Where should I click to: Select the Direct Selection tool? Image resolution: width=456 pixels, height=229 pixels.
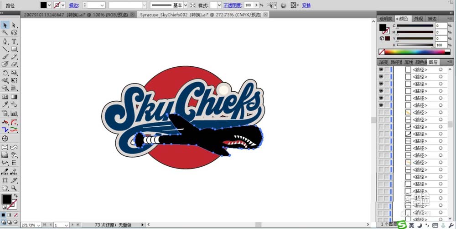pyautogui.click(x=14, y=25)
